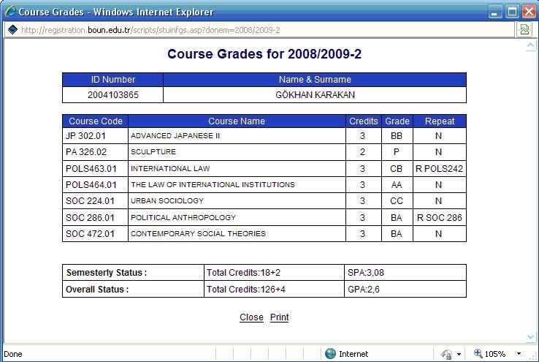
Task: Click the Internet Explorer logo in title bar
Action: [10, 12]
